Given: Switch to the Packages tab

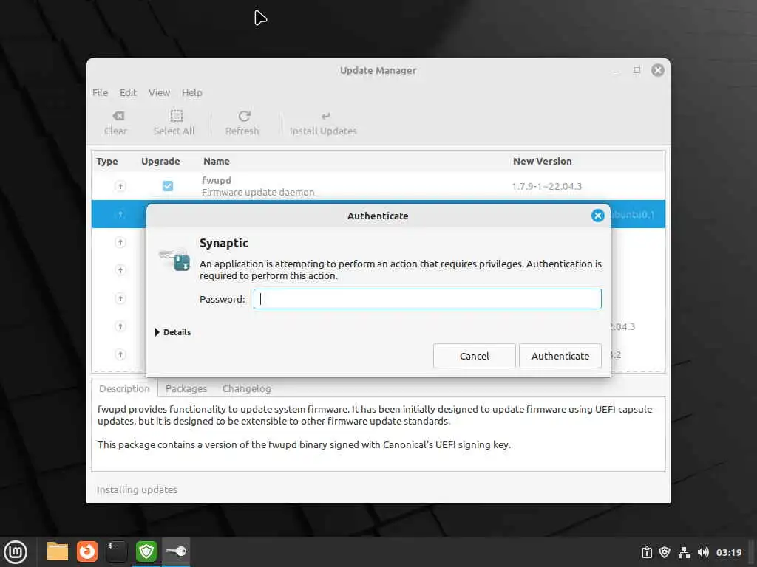Looking at the screenshot, I should (186, 388).
